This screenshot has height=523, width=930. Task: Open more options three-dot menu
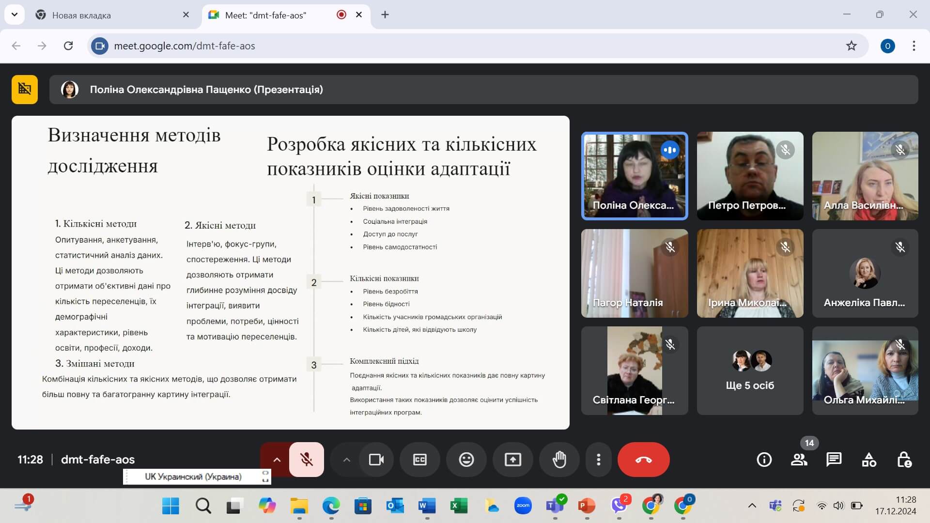[x=599, y=460]
